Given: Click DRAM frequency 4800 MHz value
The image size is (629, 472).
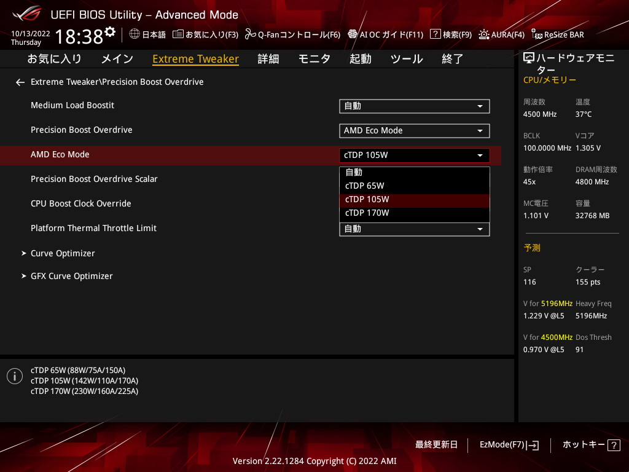Looking at the screenshot, I should (x=592, y=182).
